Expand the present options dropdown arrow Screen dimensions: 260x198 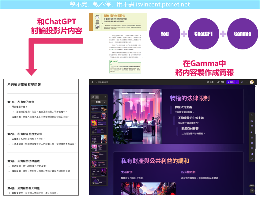pos(237,82)
